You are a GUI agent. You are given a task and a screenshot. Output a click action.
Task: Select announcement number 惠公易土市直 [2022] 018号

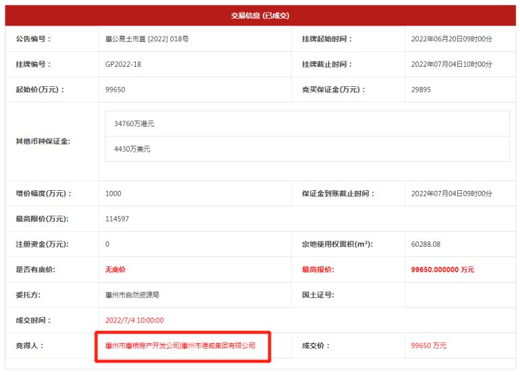[x=147, y=38]
